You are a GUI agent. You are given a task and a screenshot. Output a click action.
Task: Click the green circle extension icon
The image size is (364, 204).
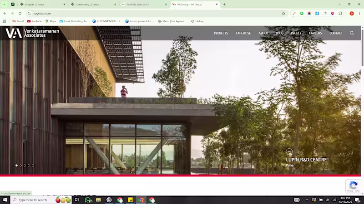(302, 14)
